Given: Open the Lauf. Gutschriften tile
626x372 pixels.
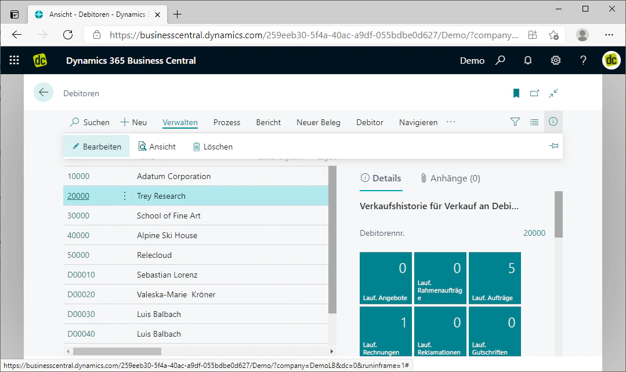Looking at the screenshot, I should [x=495, y=331].
